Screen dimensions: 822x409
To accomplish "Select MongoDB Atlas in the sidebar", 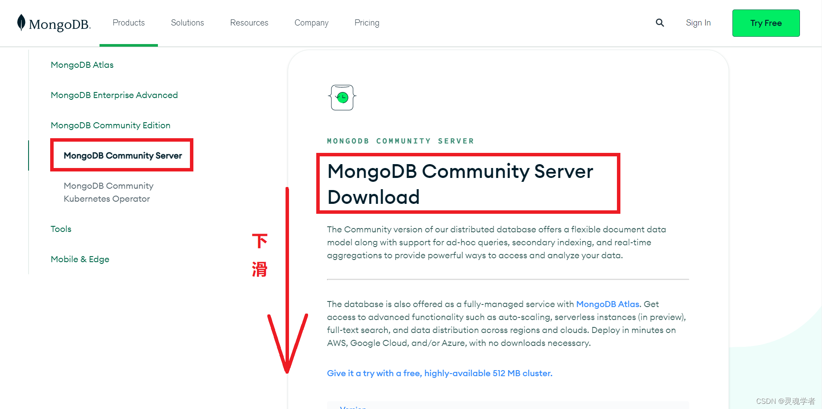I will click(82, 65).
